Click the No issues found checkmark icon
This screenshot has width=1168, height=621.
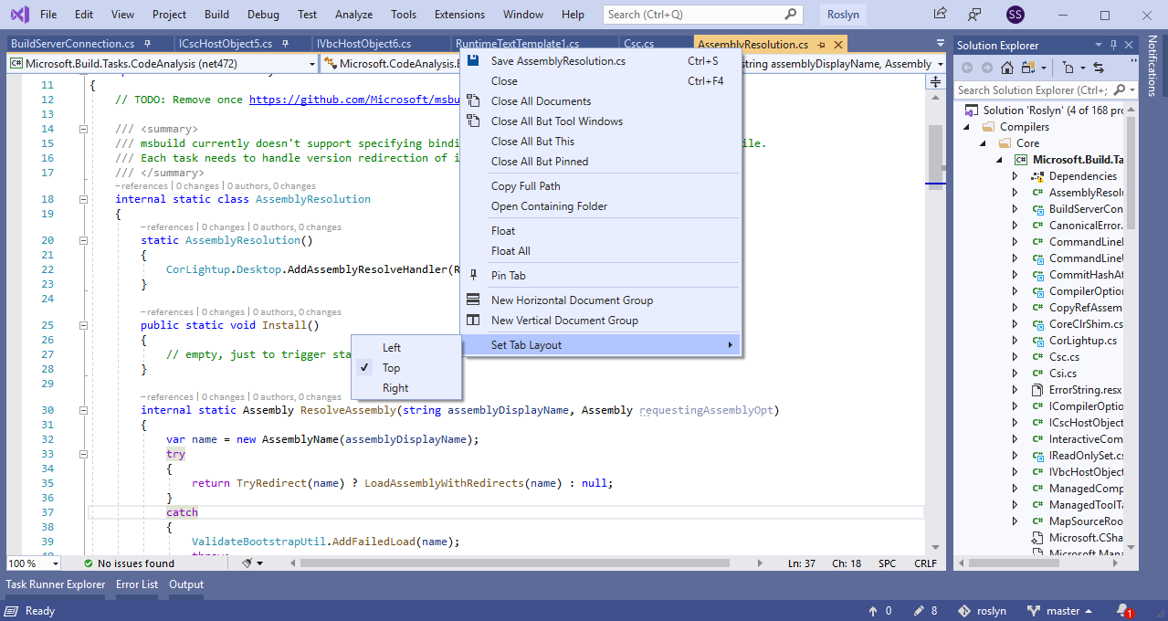pyautogui.click(x=87, y=563)
